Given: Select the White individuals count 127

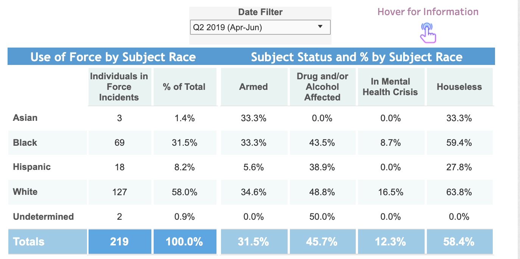Looking at the screenshot, I should [x=120, y=192].
